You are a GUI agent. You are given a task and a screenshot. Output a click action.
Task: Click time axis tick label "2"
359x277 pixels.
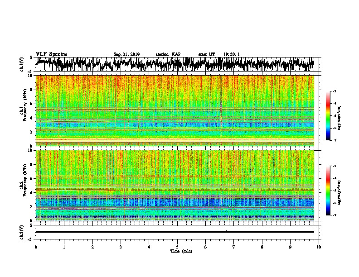(x=92, y=247)
